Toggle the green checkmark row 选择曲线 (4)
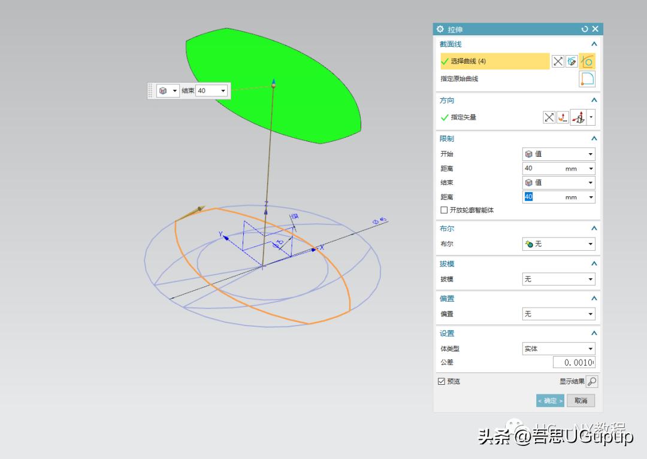The width and height of the screenshot is (647, 459). 494,61
